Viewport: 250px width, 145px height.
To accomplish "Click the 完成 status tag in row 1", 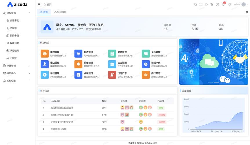I will pyautogui.click(x=161, y=108).
